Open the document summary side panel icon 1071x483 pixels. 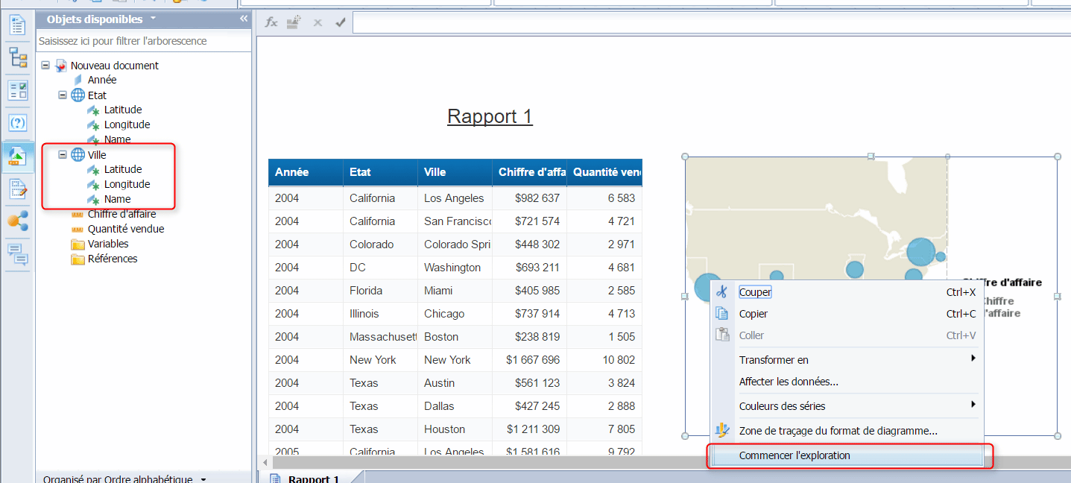(17, 25)
